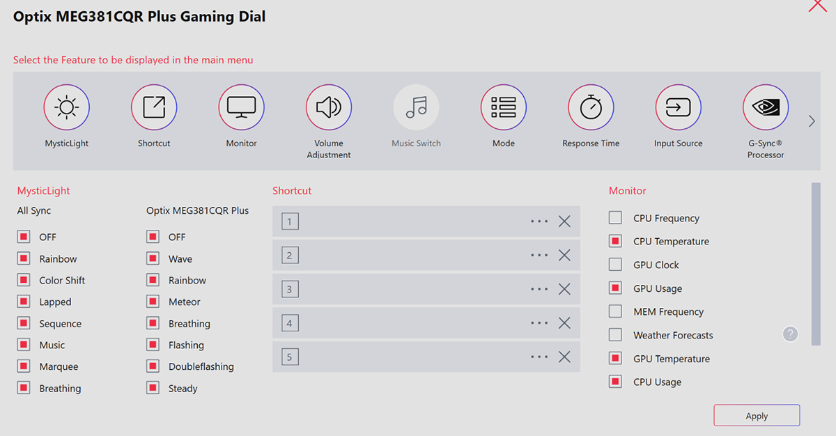
Task: Clear shortcut 2 with its X icon
Action: pos(564,255)
